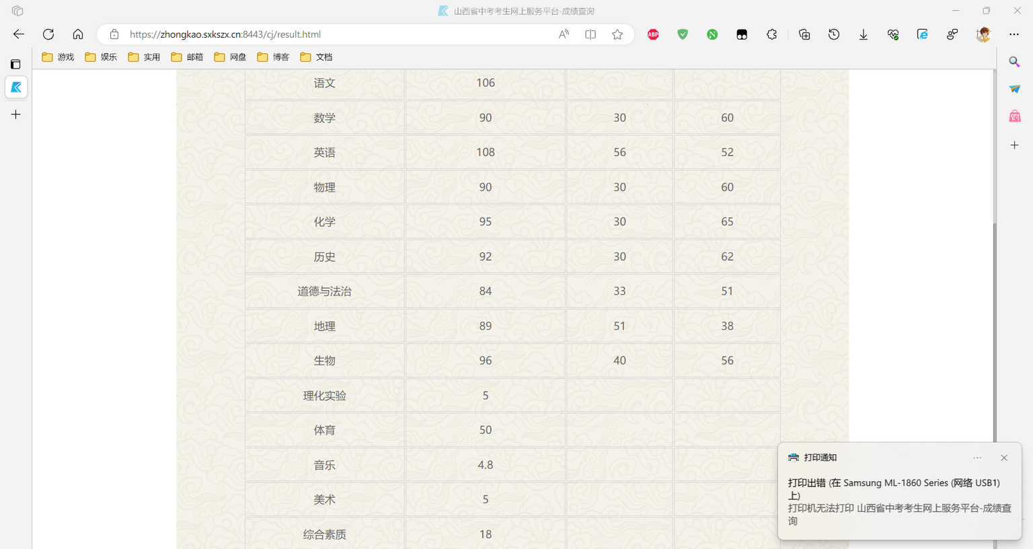Reload page in Internet Explorer mode

922,34
